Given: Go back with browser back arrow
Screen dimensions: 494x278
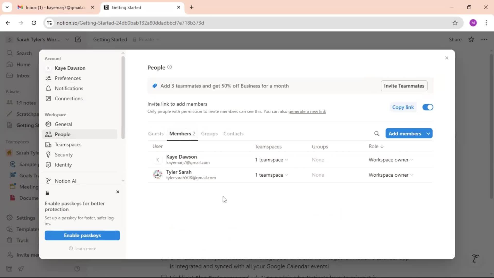Looking at the screenshot, I should pos(8,23).
